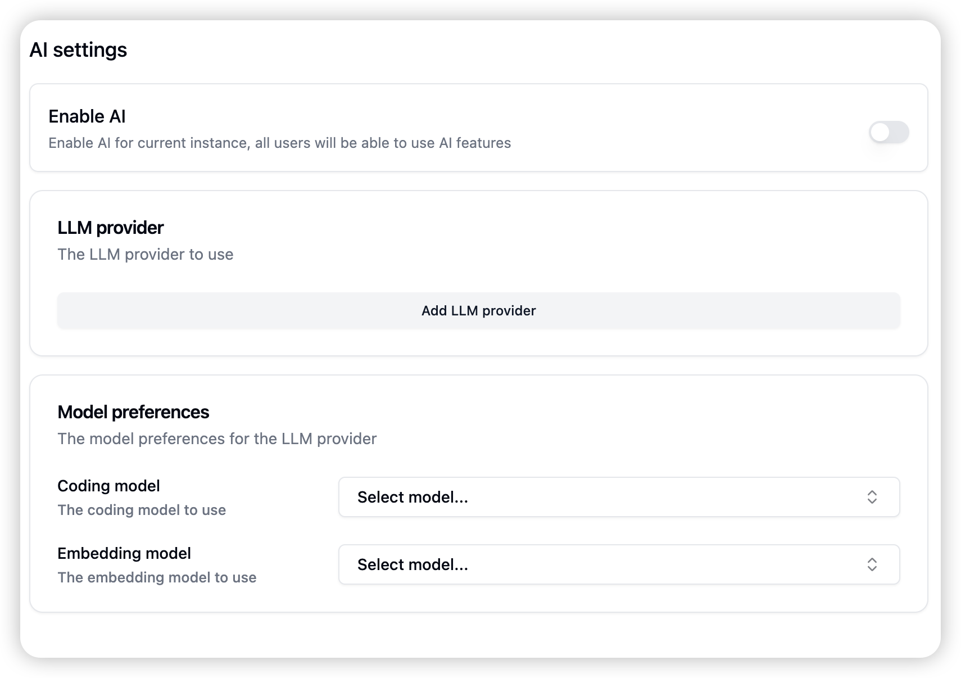Select the LLM provider section heading
The height and width of the screenshot is (678, 961).
[110, 228]
